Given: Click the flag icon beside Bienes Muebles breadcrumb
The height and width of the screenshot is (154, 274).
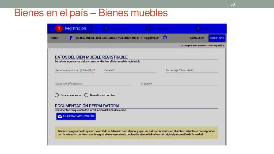Looking at the screenshot, I should point(71,38).
